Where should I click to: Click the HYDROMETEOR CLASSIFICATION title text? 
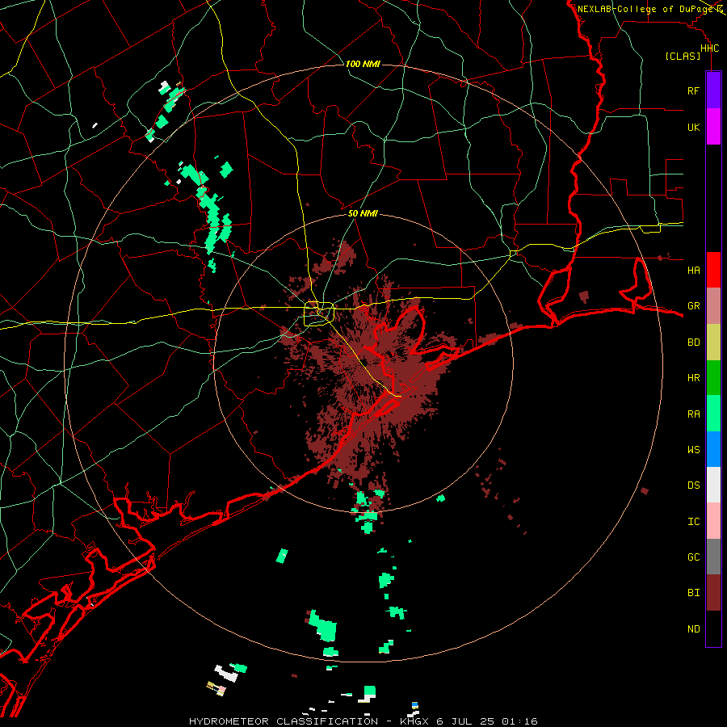tap(284, 721)
